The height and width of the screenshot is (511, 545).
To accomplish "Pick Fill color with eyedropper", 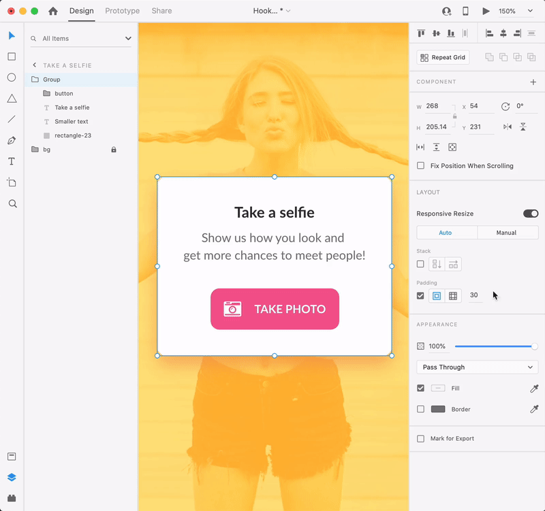I will 534,389.
